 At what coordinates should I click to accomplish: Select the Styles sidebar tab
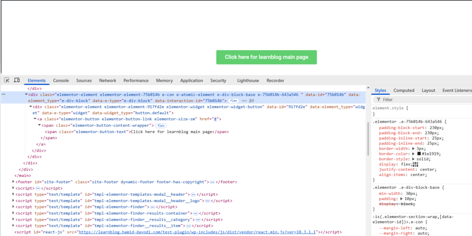click(380, 90)
